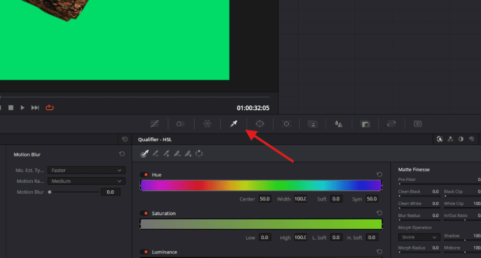The image size is (481, 258).
Task: Click the Pre-Filter label
Action: 407,179
